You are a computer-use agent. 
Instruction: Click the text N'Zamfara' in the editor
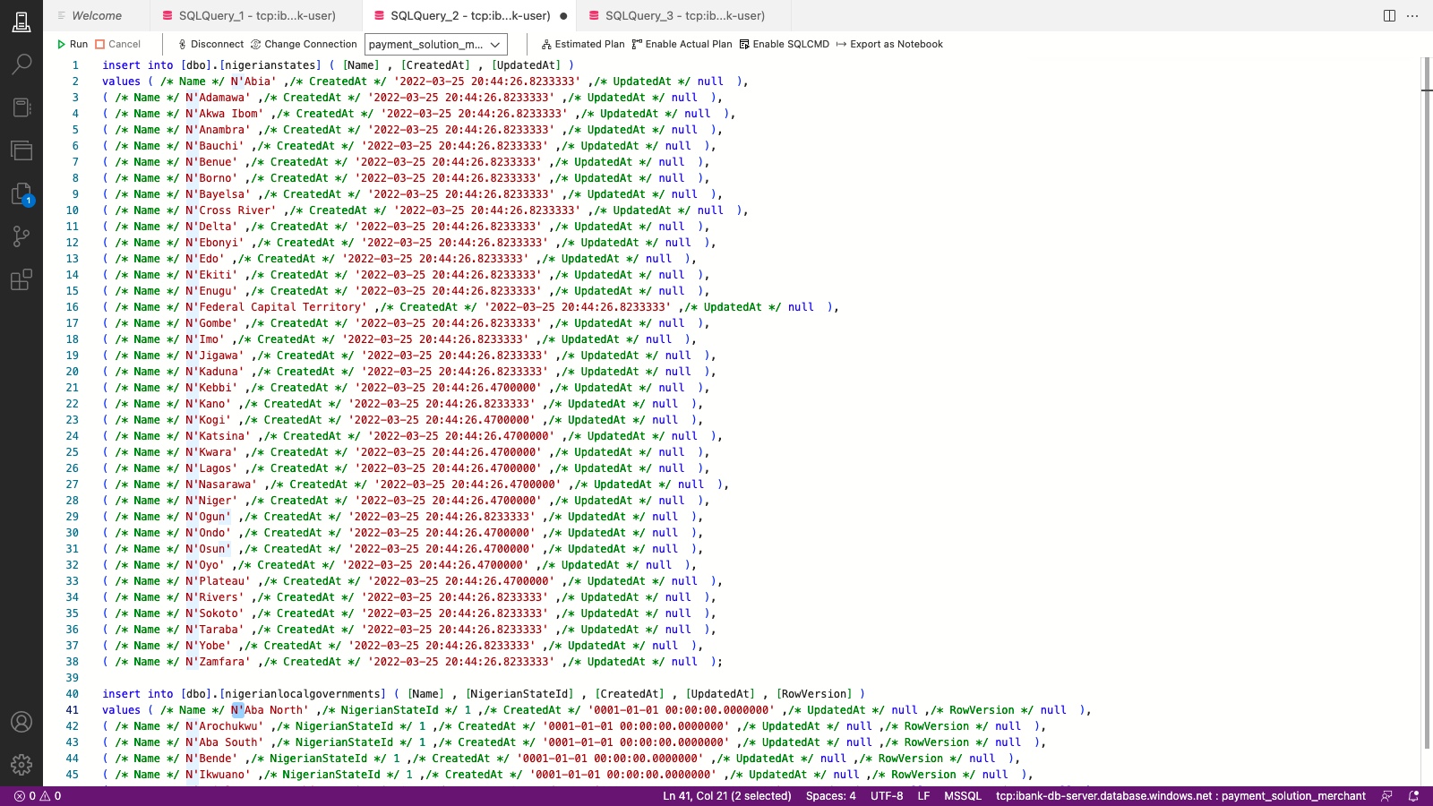218,662
